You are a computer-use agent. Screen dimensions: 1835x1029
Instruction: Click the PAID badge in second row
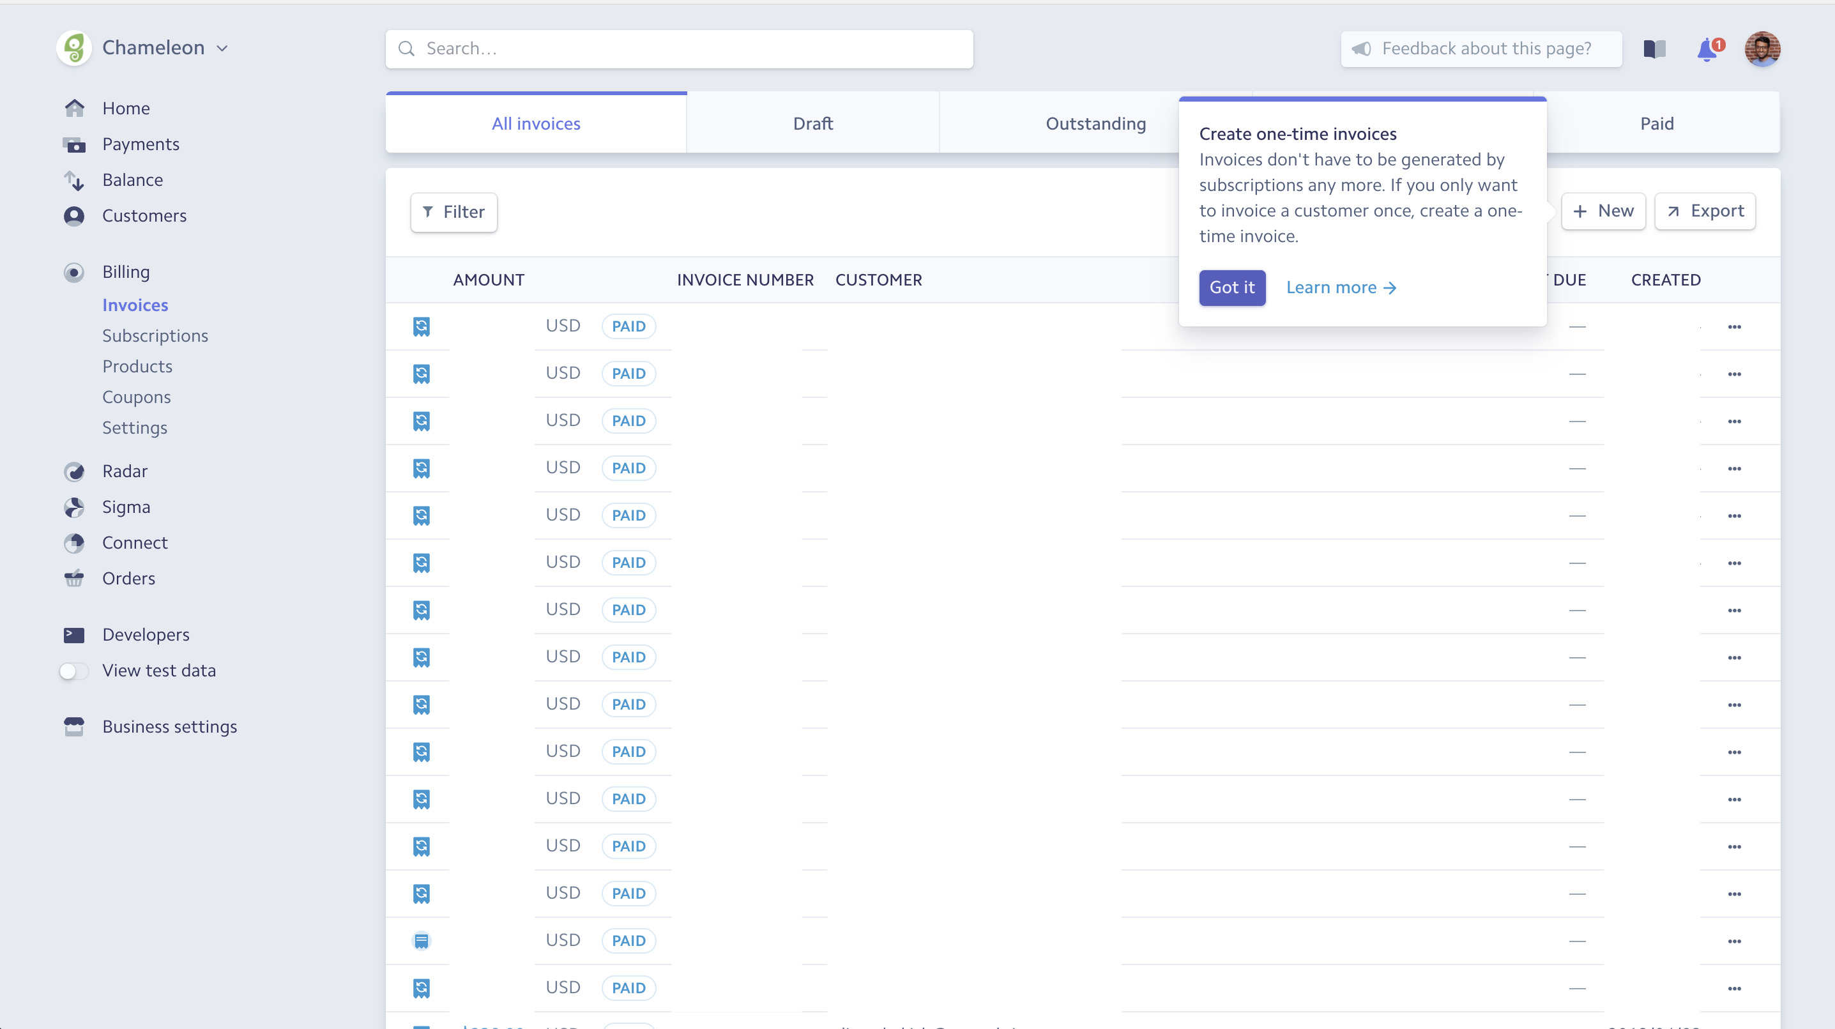tap(628, 374)
